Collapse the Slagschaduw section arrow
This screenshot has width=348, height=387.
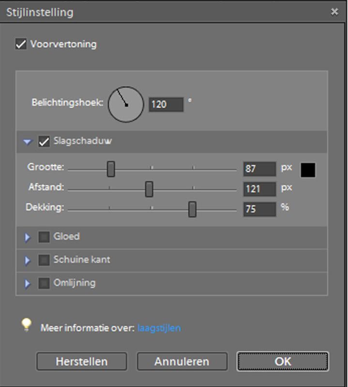pyautogui.click(x=28, y=141)
